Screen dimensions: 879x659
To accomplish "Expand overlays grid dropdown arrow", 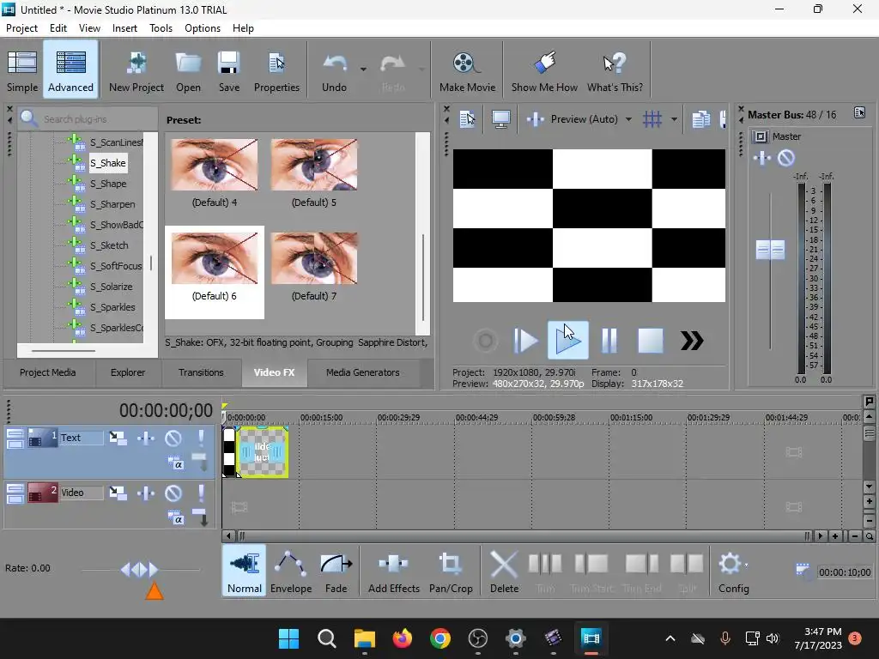I will [674, 118].
